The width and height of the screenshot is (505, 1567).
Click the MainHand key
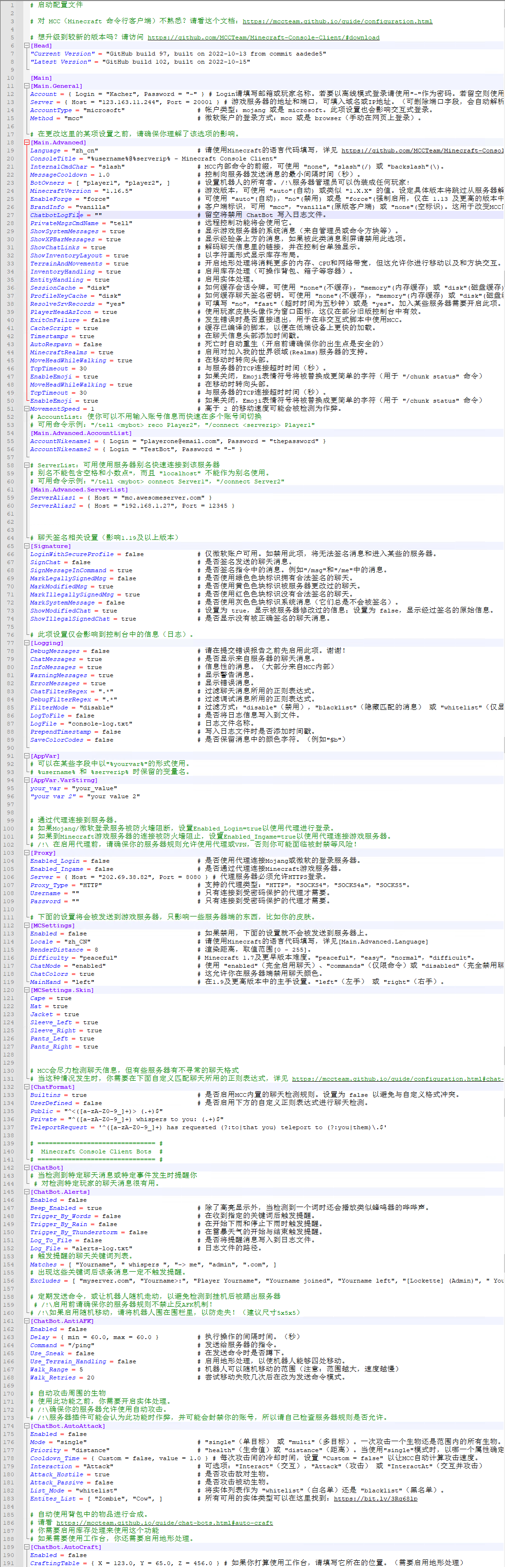(46, 982)
